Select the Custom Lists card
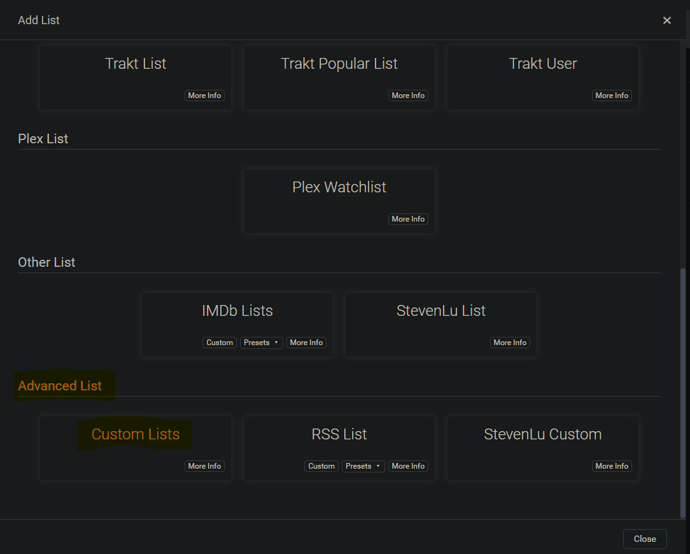Screen dimensions: 690x554 point(136,448)
